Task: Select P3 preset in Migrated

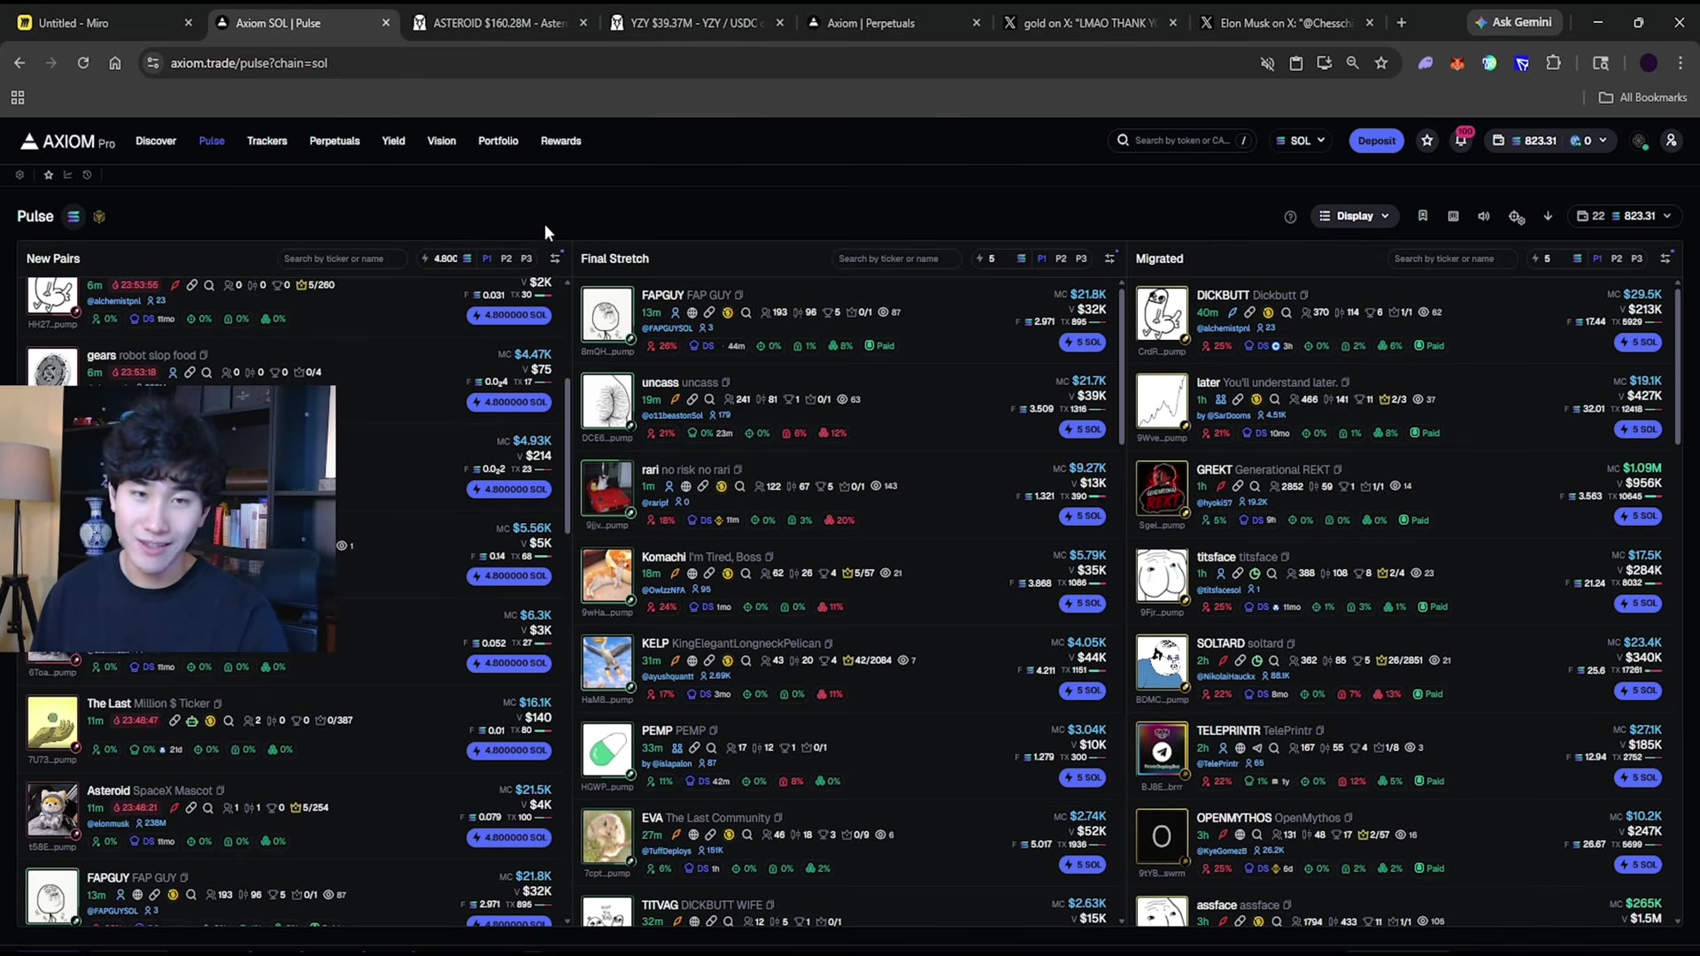Action: [1636, 258]
